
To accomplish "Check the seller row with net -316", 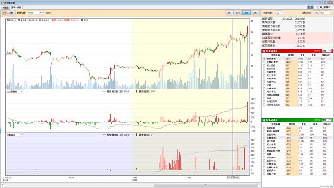I will pos(264,148).
